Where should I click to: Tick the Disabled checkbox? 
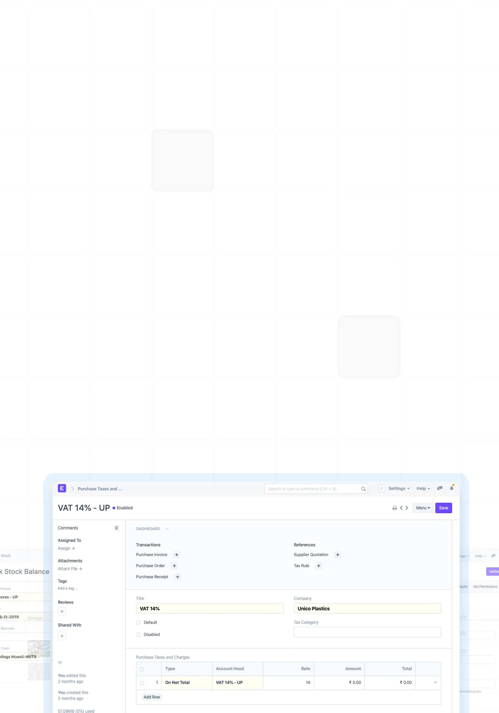pos(138,635)
